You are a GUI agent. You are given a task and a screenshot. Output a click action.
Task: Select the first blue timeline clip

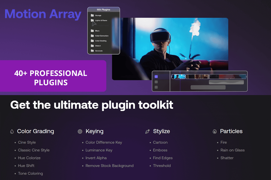pos(178,77)
